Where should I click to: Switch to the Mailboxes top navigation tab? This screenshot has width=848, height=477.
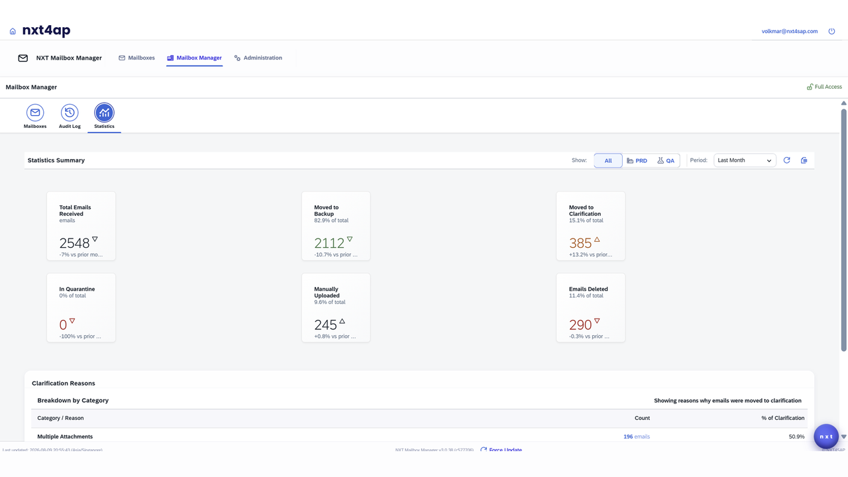[136, 58]
